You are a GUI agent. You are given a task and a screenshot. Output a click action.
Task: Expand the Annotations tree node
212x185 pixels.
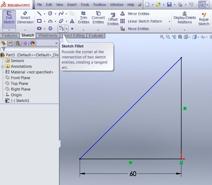(x=3, y=66)
